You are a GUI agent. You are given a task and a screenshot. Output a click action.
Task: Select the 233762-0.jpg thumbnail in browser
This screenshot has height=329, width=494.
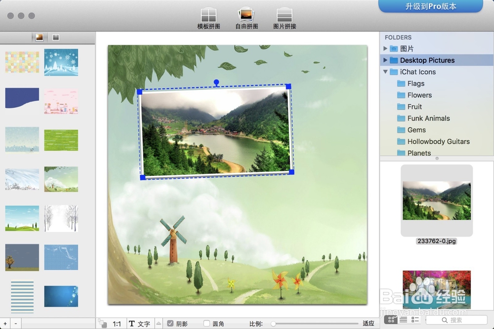click(x=437, y=201)
